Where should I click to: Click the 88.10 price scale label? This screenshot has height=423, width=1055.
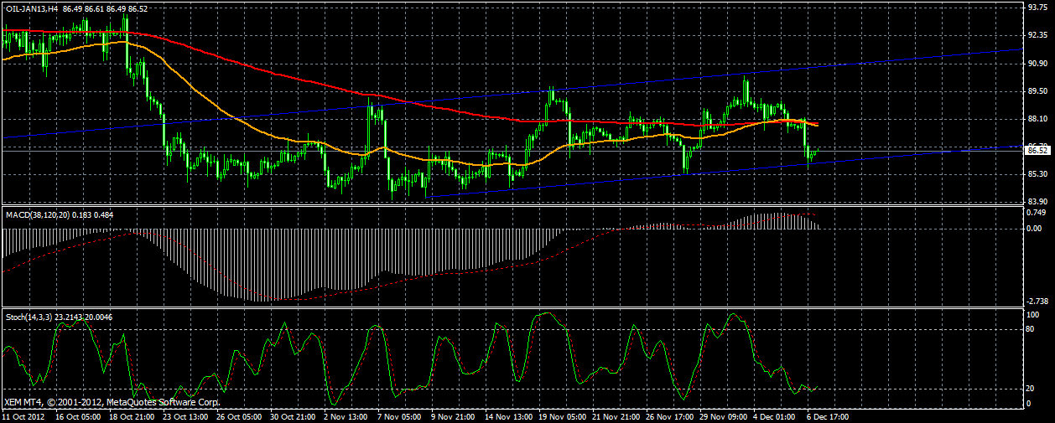(1037, 119)
